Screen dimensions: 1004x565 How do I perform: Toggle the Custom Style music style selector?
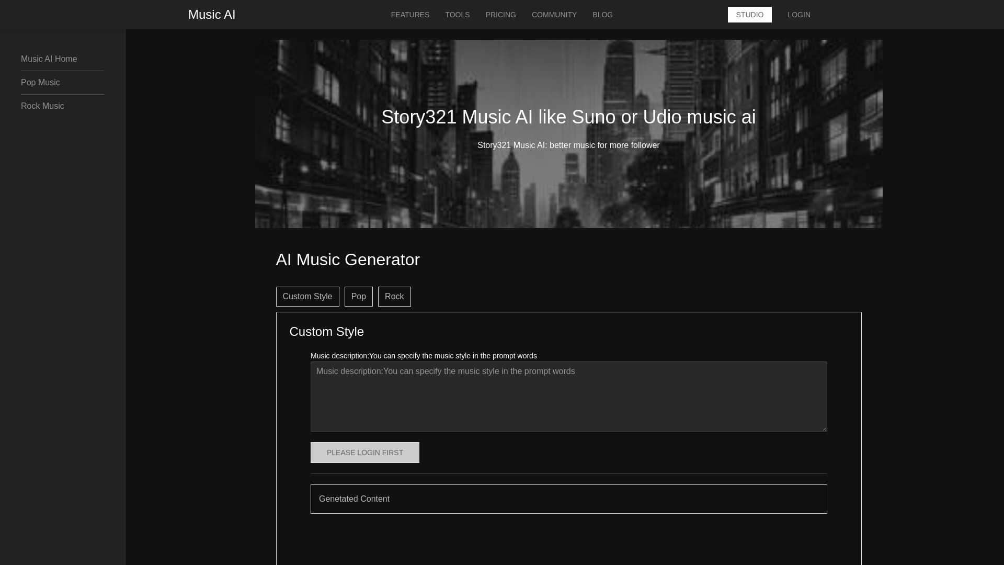point(307,297)
